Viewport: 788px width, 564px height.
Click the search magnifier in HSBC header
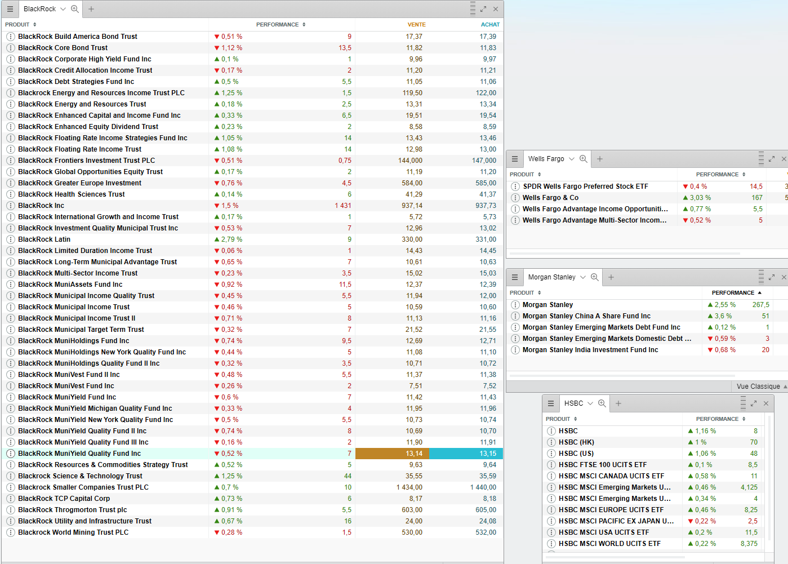(602, 403)
